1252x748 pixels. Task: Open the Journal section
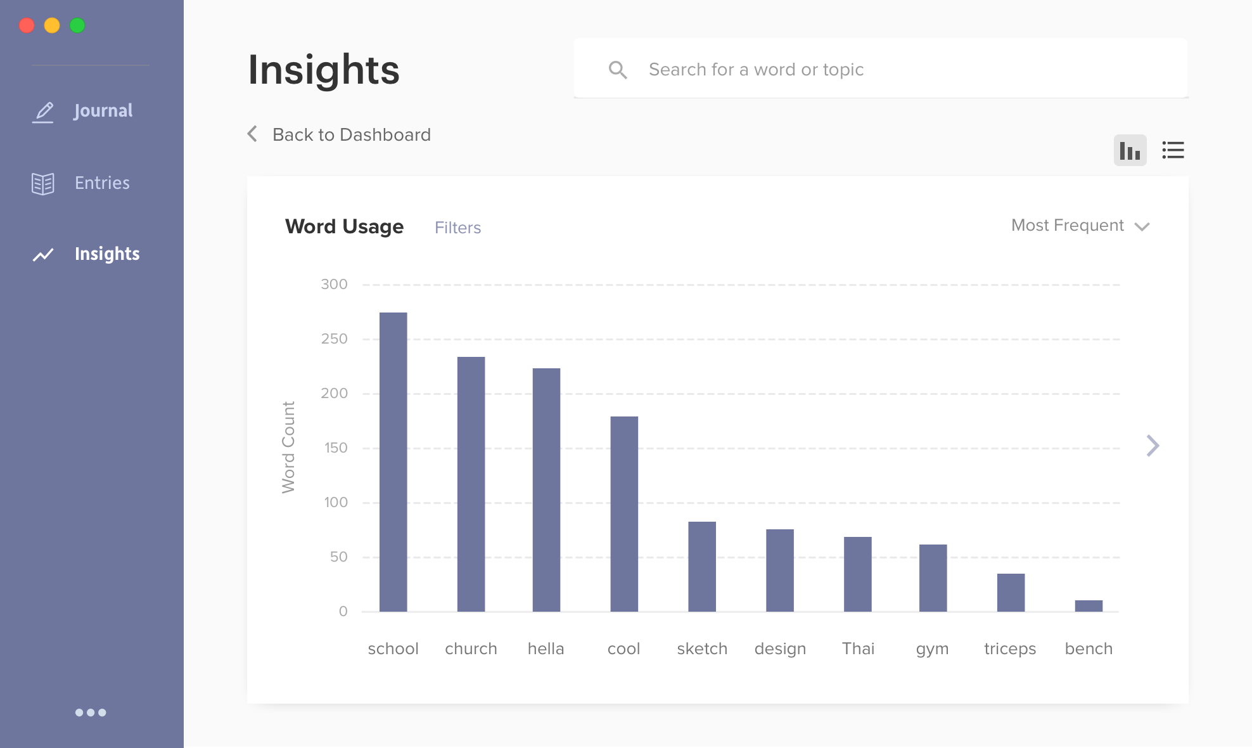(103, 111)
